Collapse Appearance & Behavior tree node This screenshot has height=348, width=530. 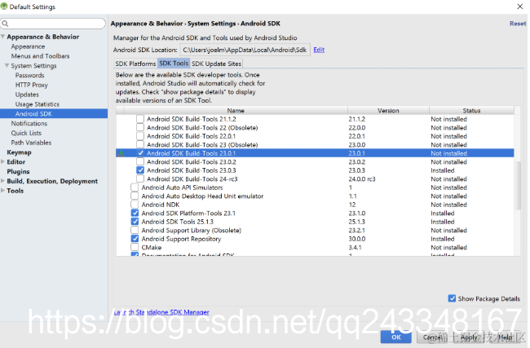[2, 37]
